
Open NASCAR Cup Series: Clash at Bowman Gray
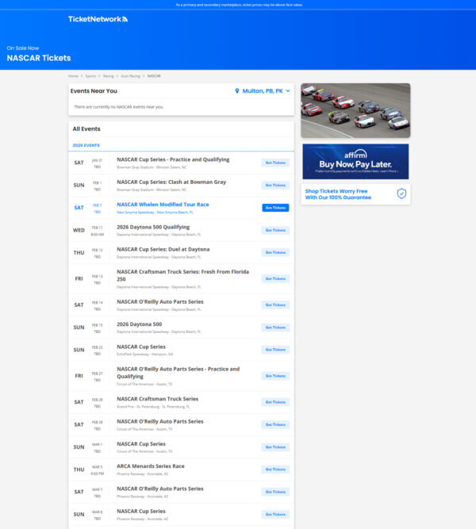pyautogui.click(x=171, y=182)
